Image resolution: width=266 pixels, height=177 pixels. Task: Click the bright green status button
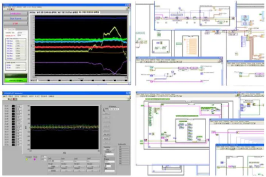coord(16,80)
